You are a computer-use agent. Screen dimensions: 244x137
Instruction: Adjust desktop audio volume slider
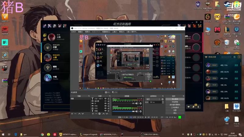click(124, 111)
